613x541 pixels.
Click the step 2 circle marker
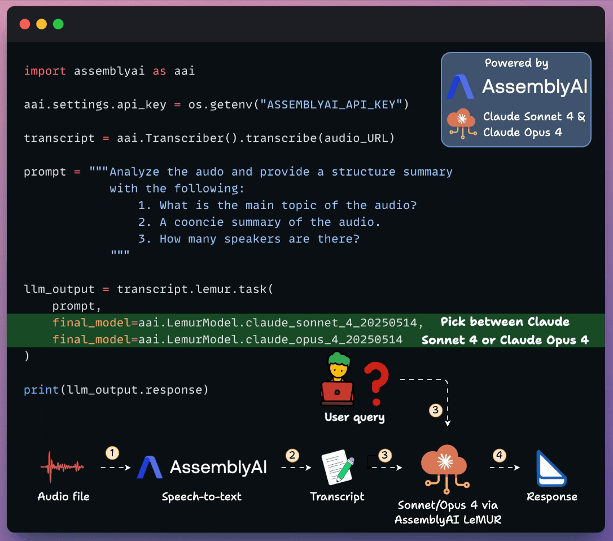coord(292,455)
